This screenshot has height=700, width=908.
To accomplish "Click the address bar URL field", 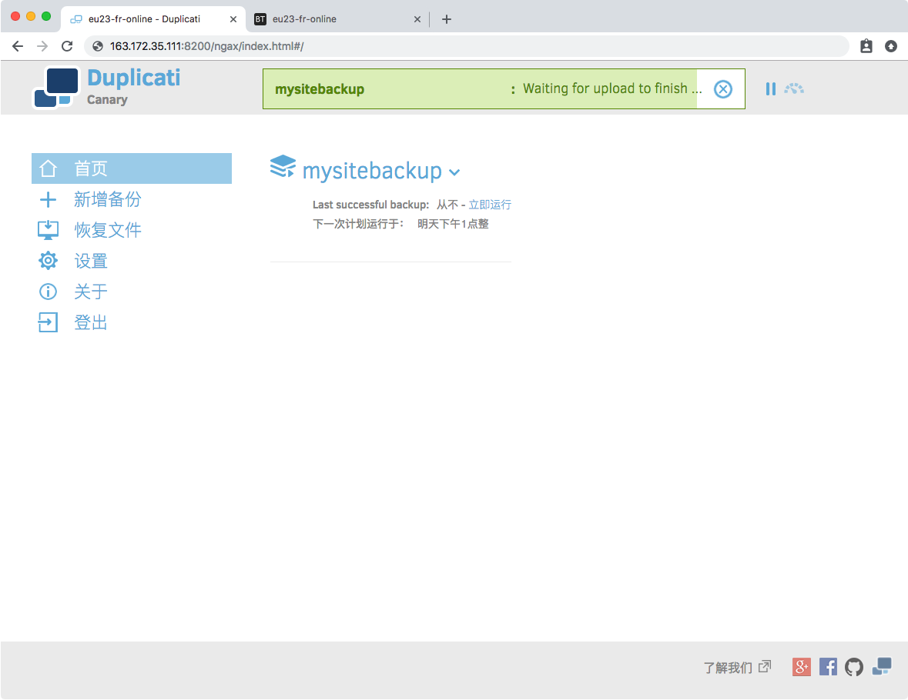I will 467,46.
